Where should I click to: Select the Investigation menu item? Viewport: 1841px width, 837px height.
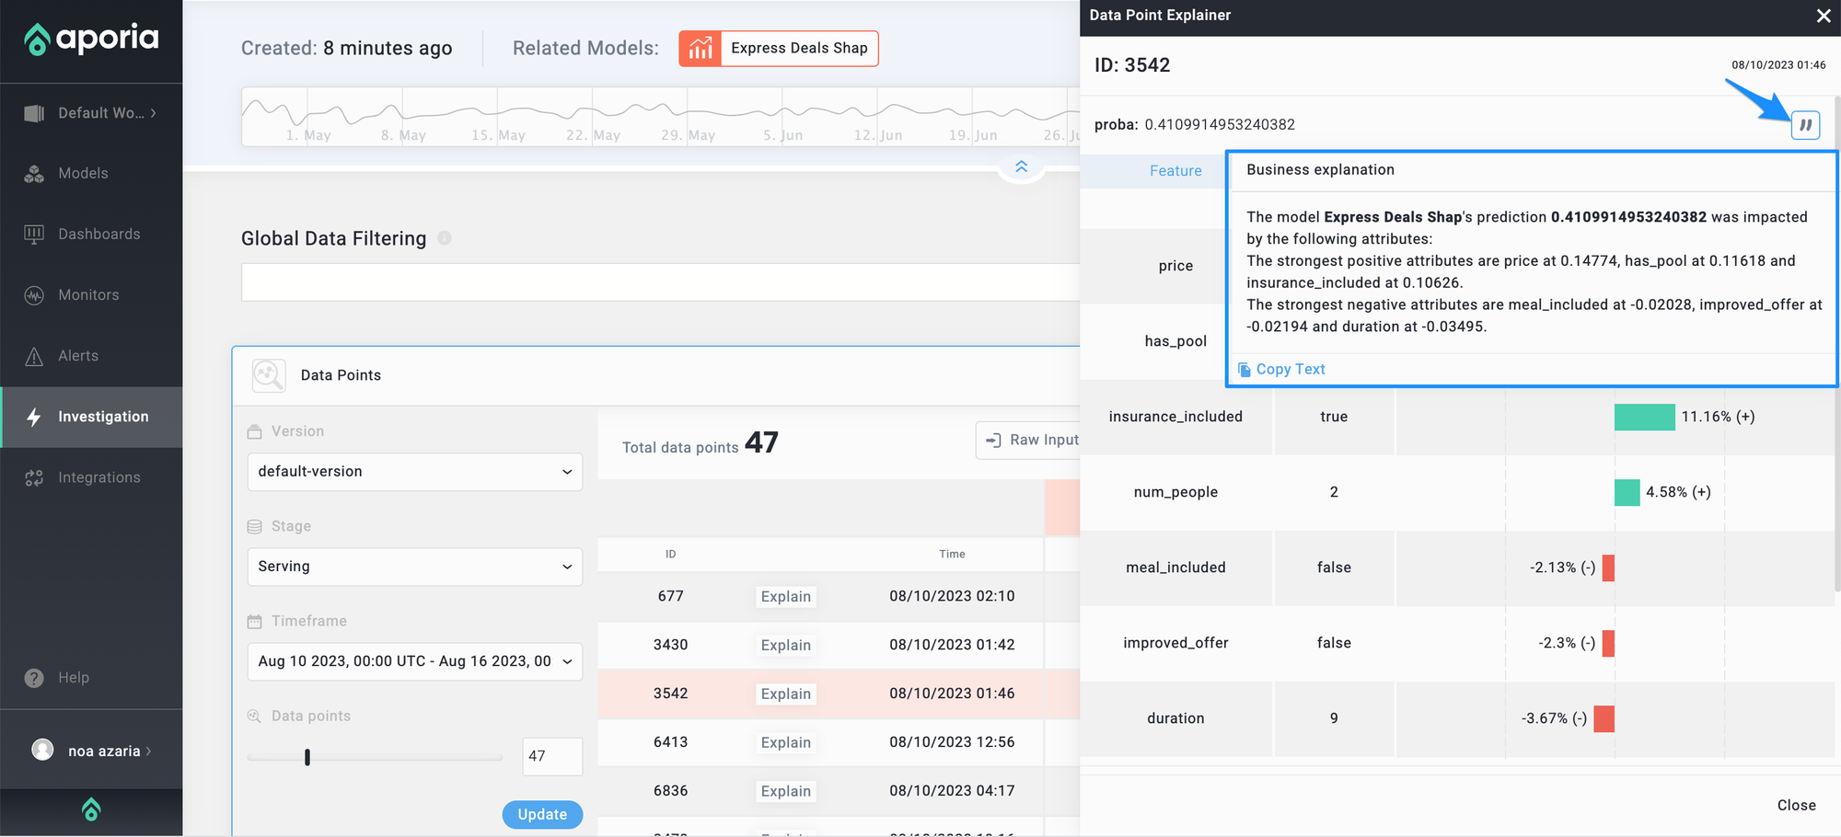[x=91, y=417]
